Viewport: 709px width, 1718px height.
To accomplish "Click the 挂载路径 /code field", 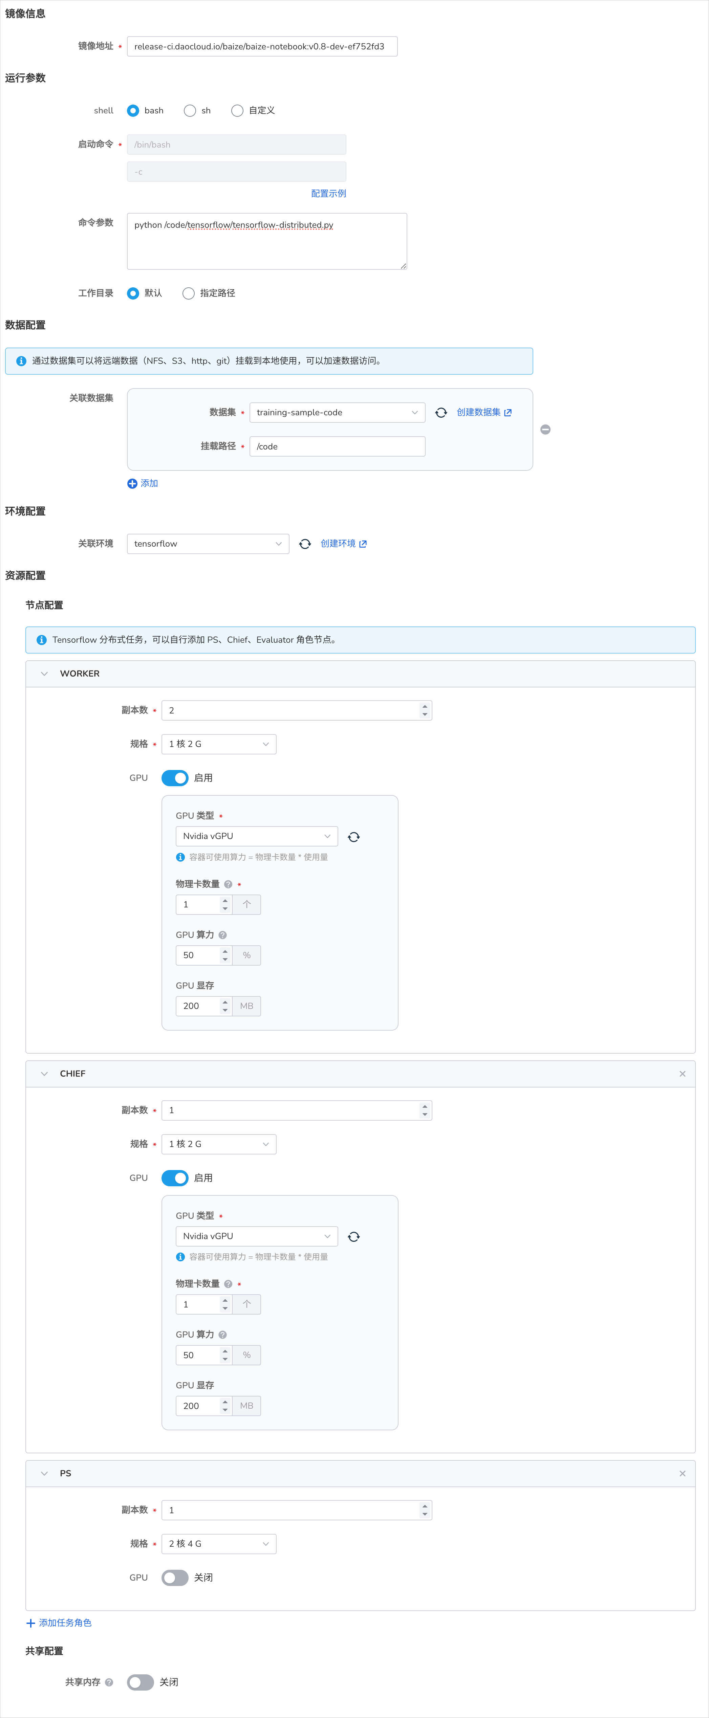I will click(x=338, y=447).
